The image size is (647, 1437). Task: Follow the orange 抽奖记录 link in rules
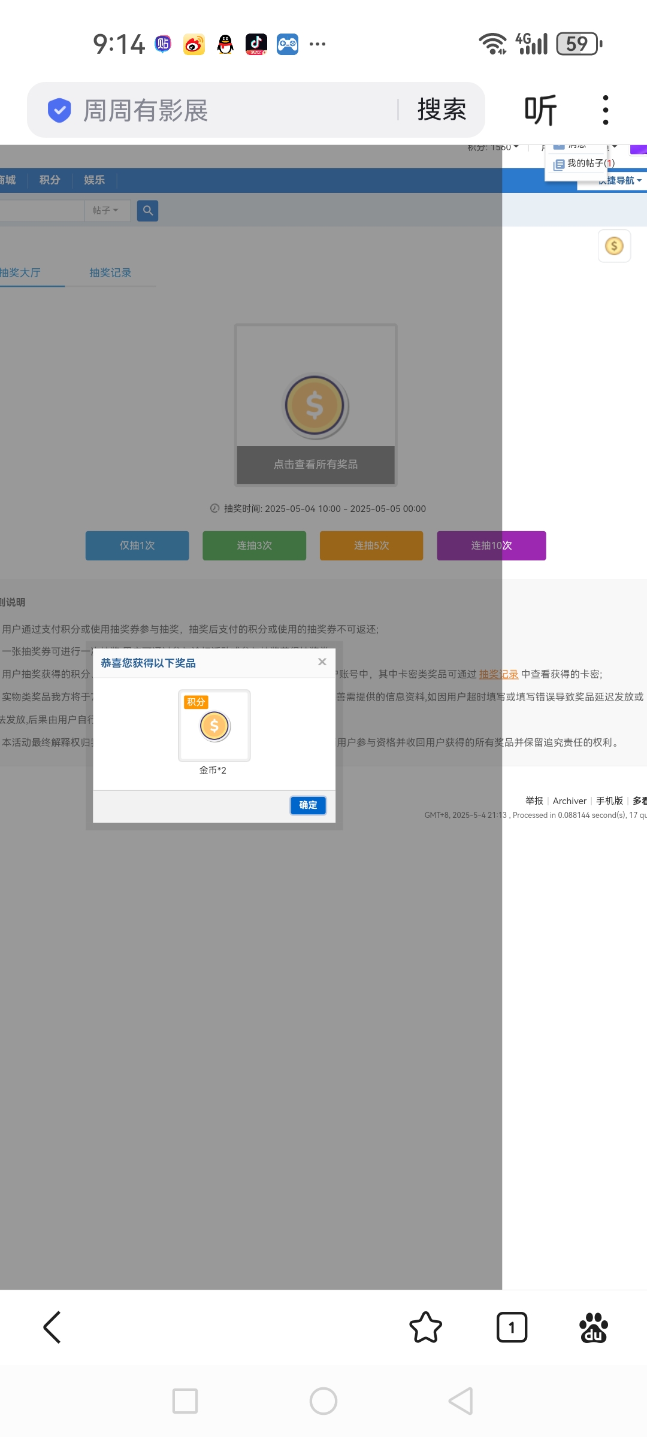click(x=498, y=674)
